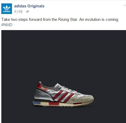The width and height of the screenshot is (126, 123).
Task: Open the sneaker photo of the post
Action: pyautogui.click(x=64, y=77)
